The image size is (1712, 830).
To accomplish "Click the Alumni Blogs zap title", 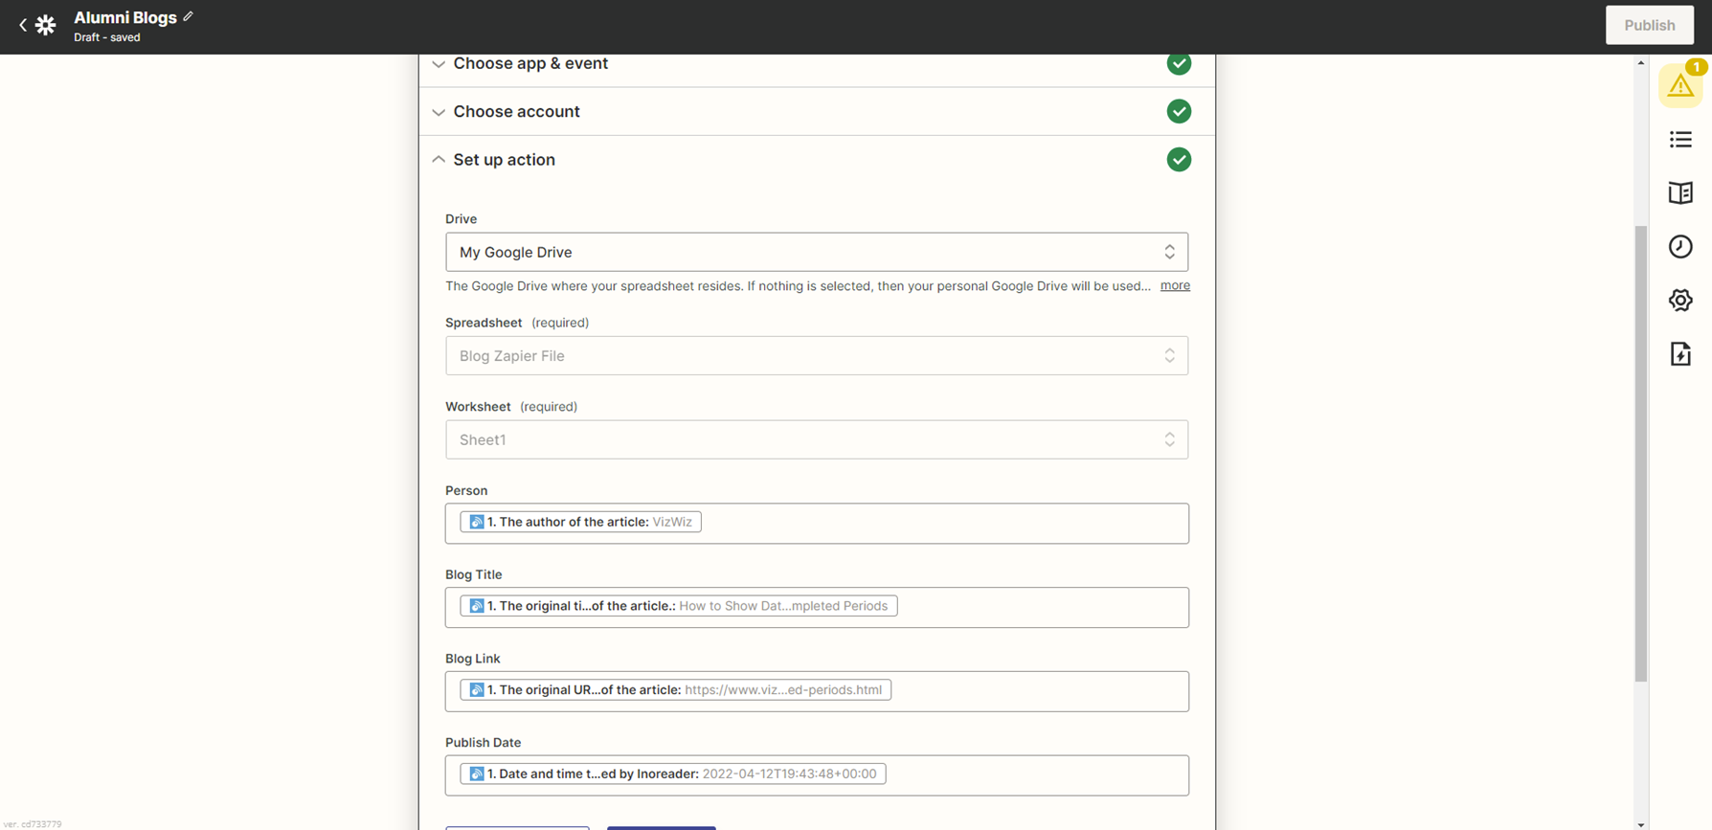I will [125, 17].
